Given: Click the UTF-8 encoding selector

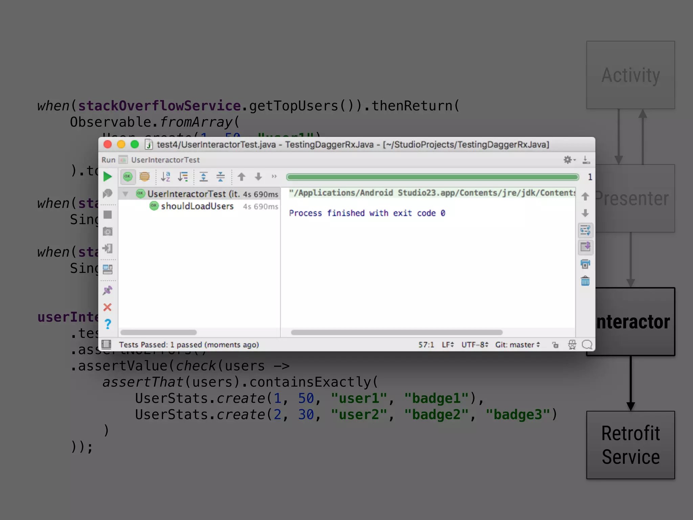Looking at the screenshot, I should pos(474,345).
